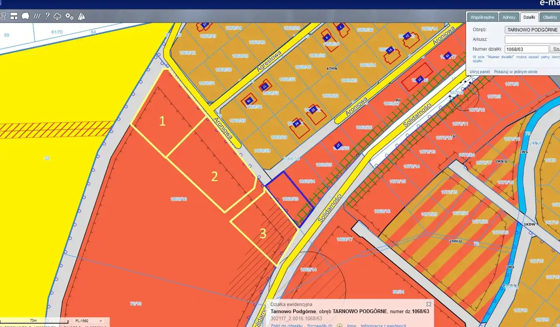Open the Obręb TARNOWO PODGÓRNE dropdown

tap(532, 30)
